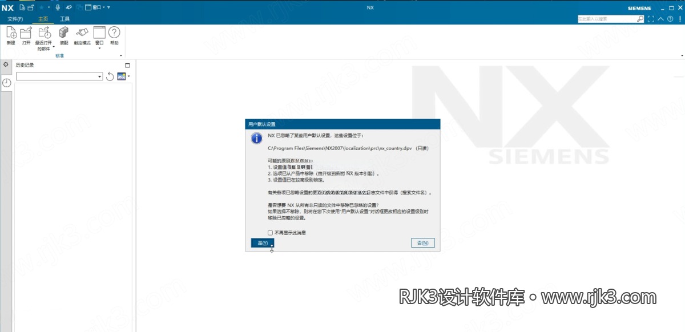Click the pointing hand touch icon in title bar
This screenshot has height=332, width=685.
pos(68,7)
